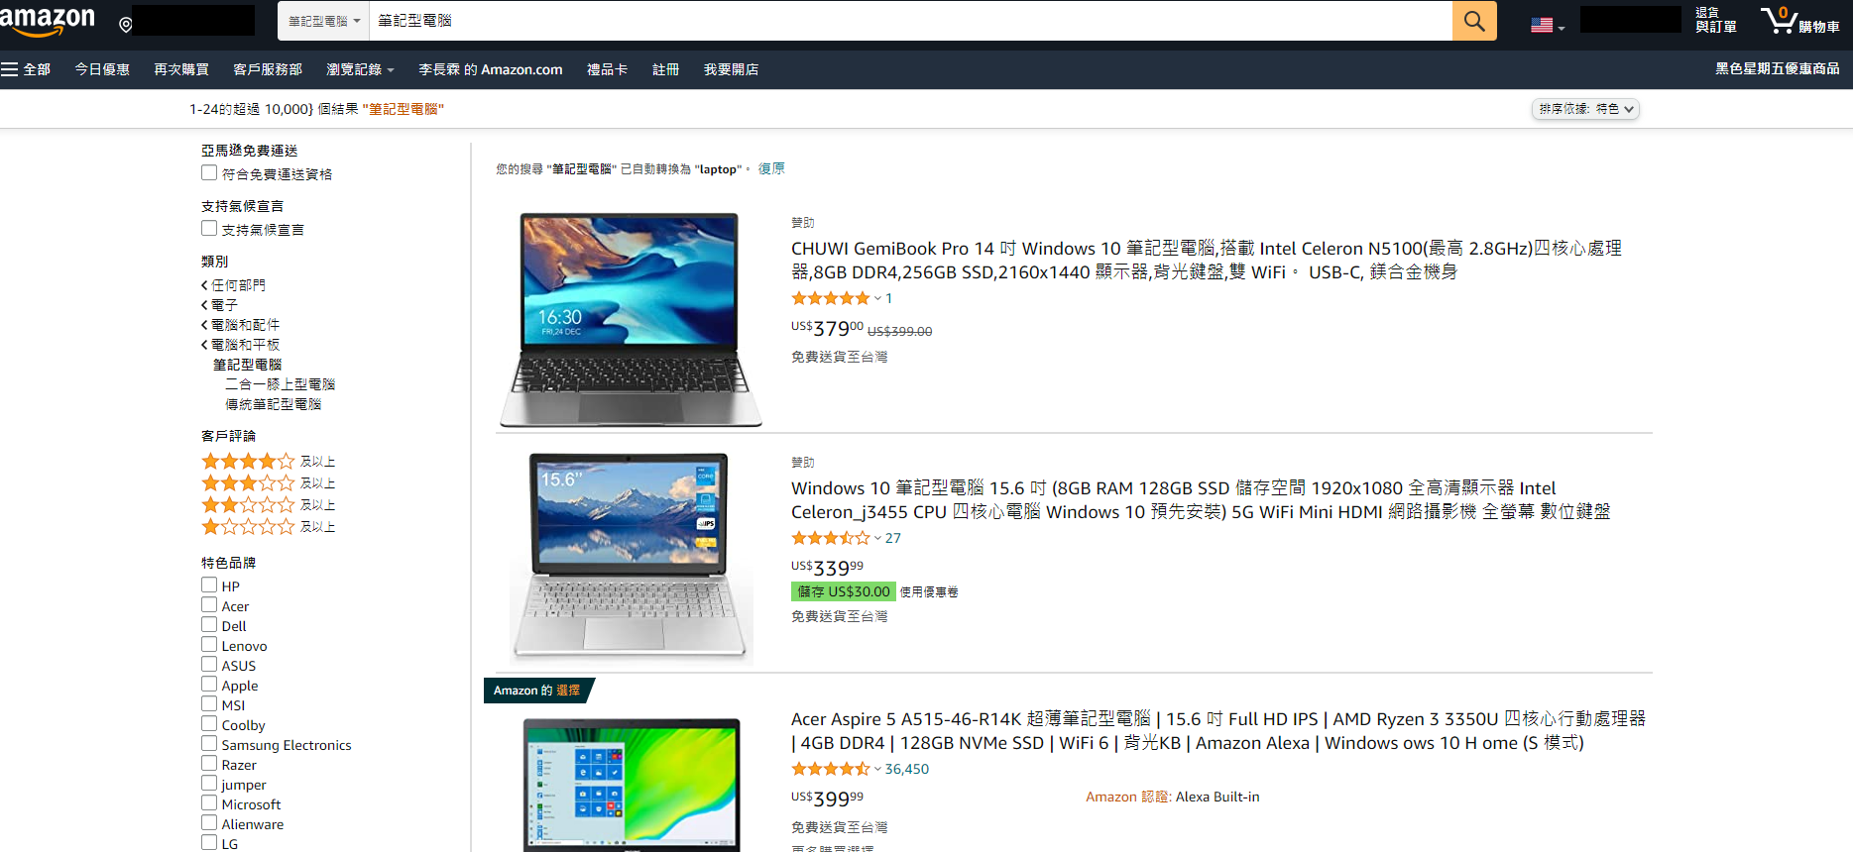Open 李長霖 的 Amazon.com link
The width and height of the screenshot is (1853, 852).
[x=490, y=69]
